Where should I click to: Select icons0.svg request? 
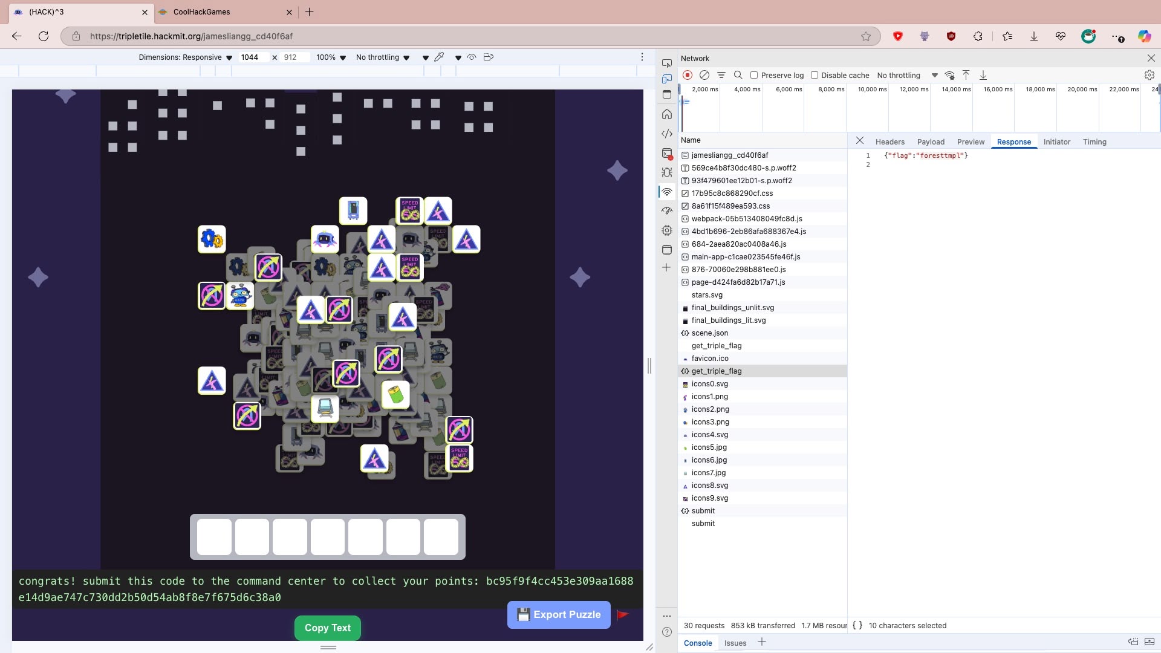click(x=763, y=383)
